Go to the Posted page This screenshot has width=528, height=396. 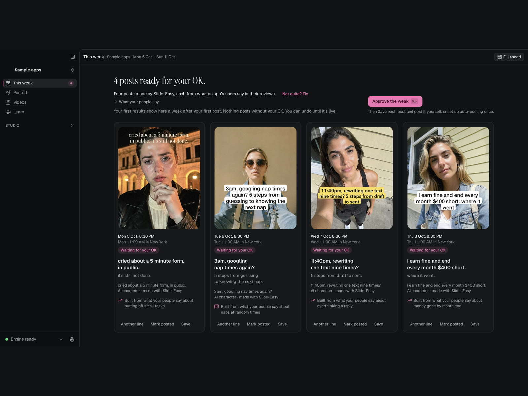click(40, 93)
